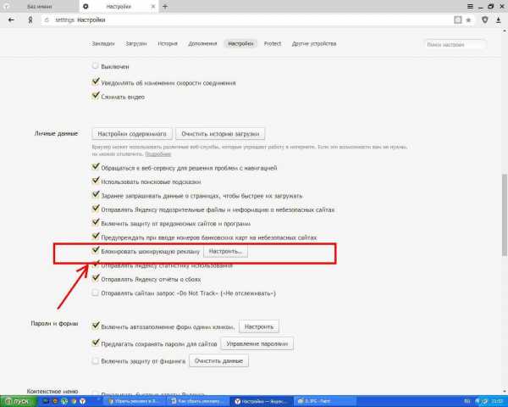The image size is (508, 407).
Task: Click the scrollbar down arrow
Action: tap(505, 392)
